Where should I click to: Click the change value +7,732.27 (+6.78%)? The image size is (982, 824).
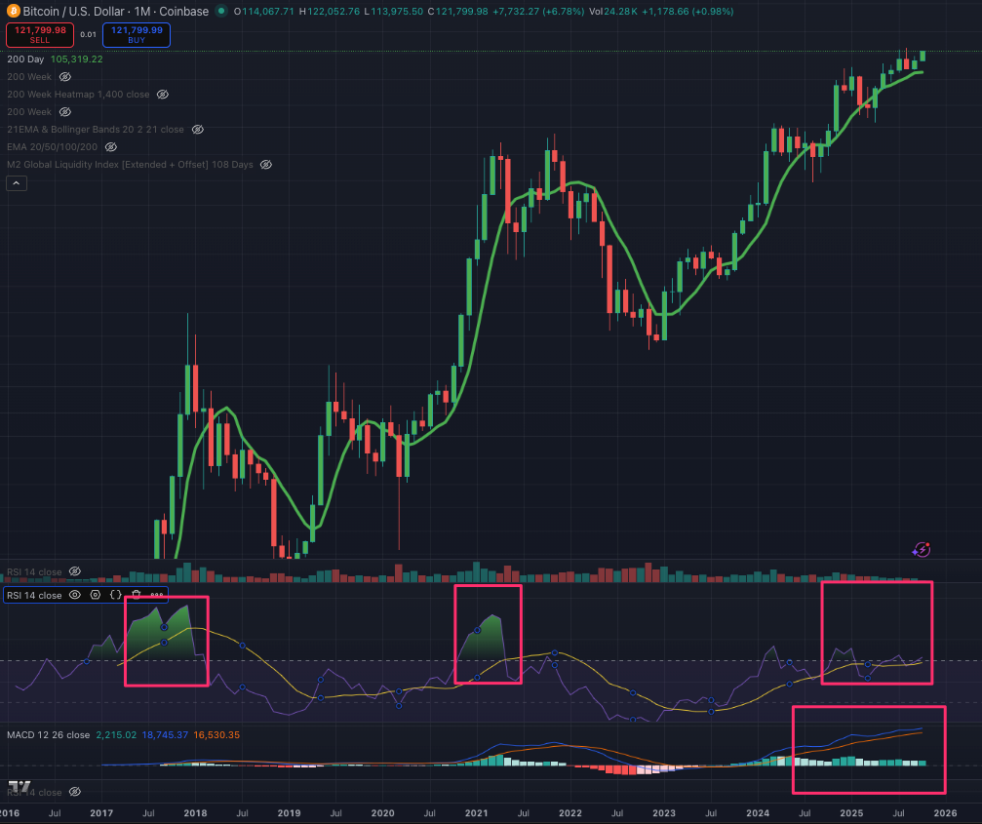(x=538, y=12)
